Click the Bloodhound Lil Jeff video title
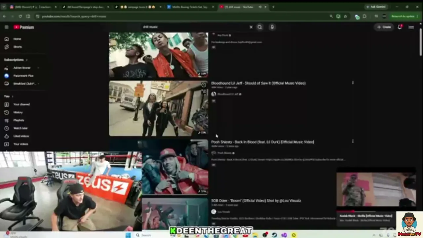Image resolution: width=423 pixels, height=238 pixels. (x=258, y=83)
